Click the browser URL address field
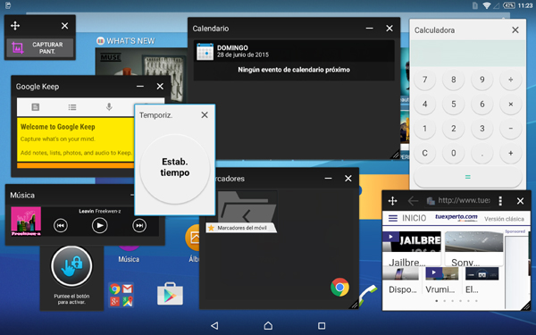536x335 pixels. [x=458, y=201]
